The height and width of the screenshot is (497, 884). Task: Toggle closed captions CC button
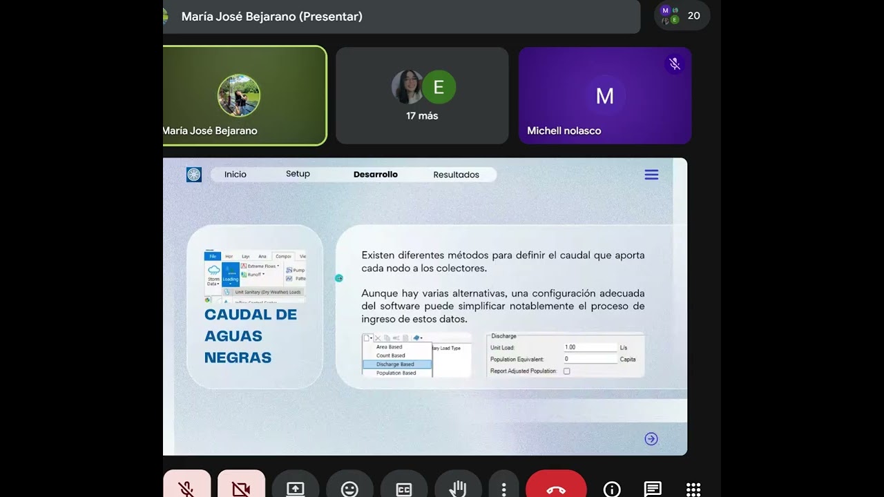[404, 485]
